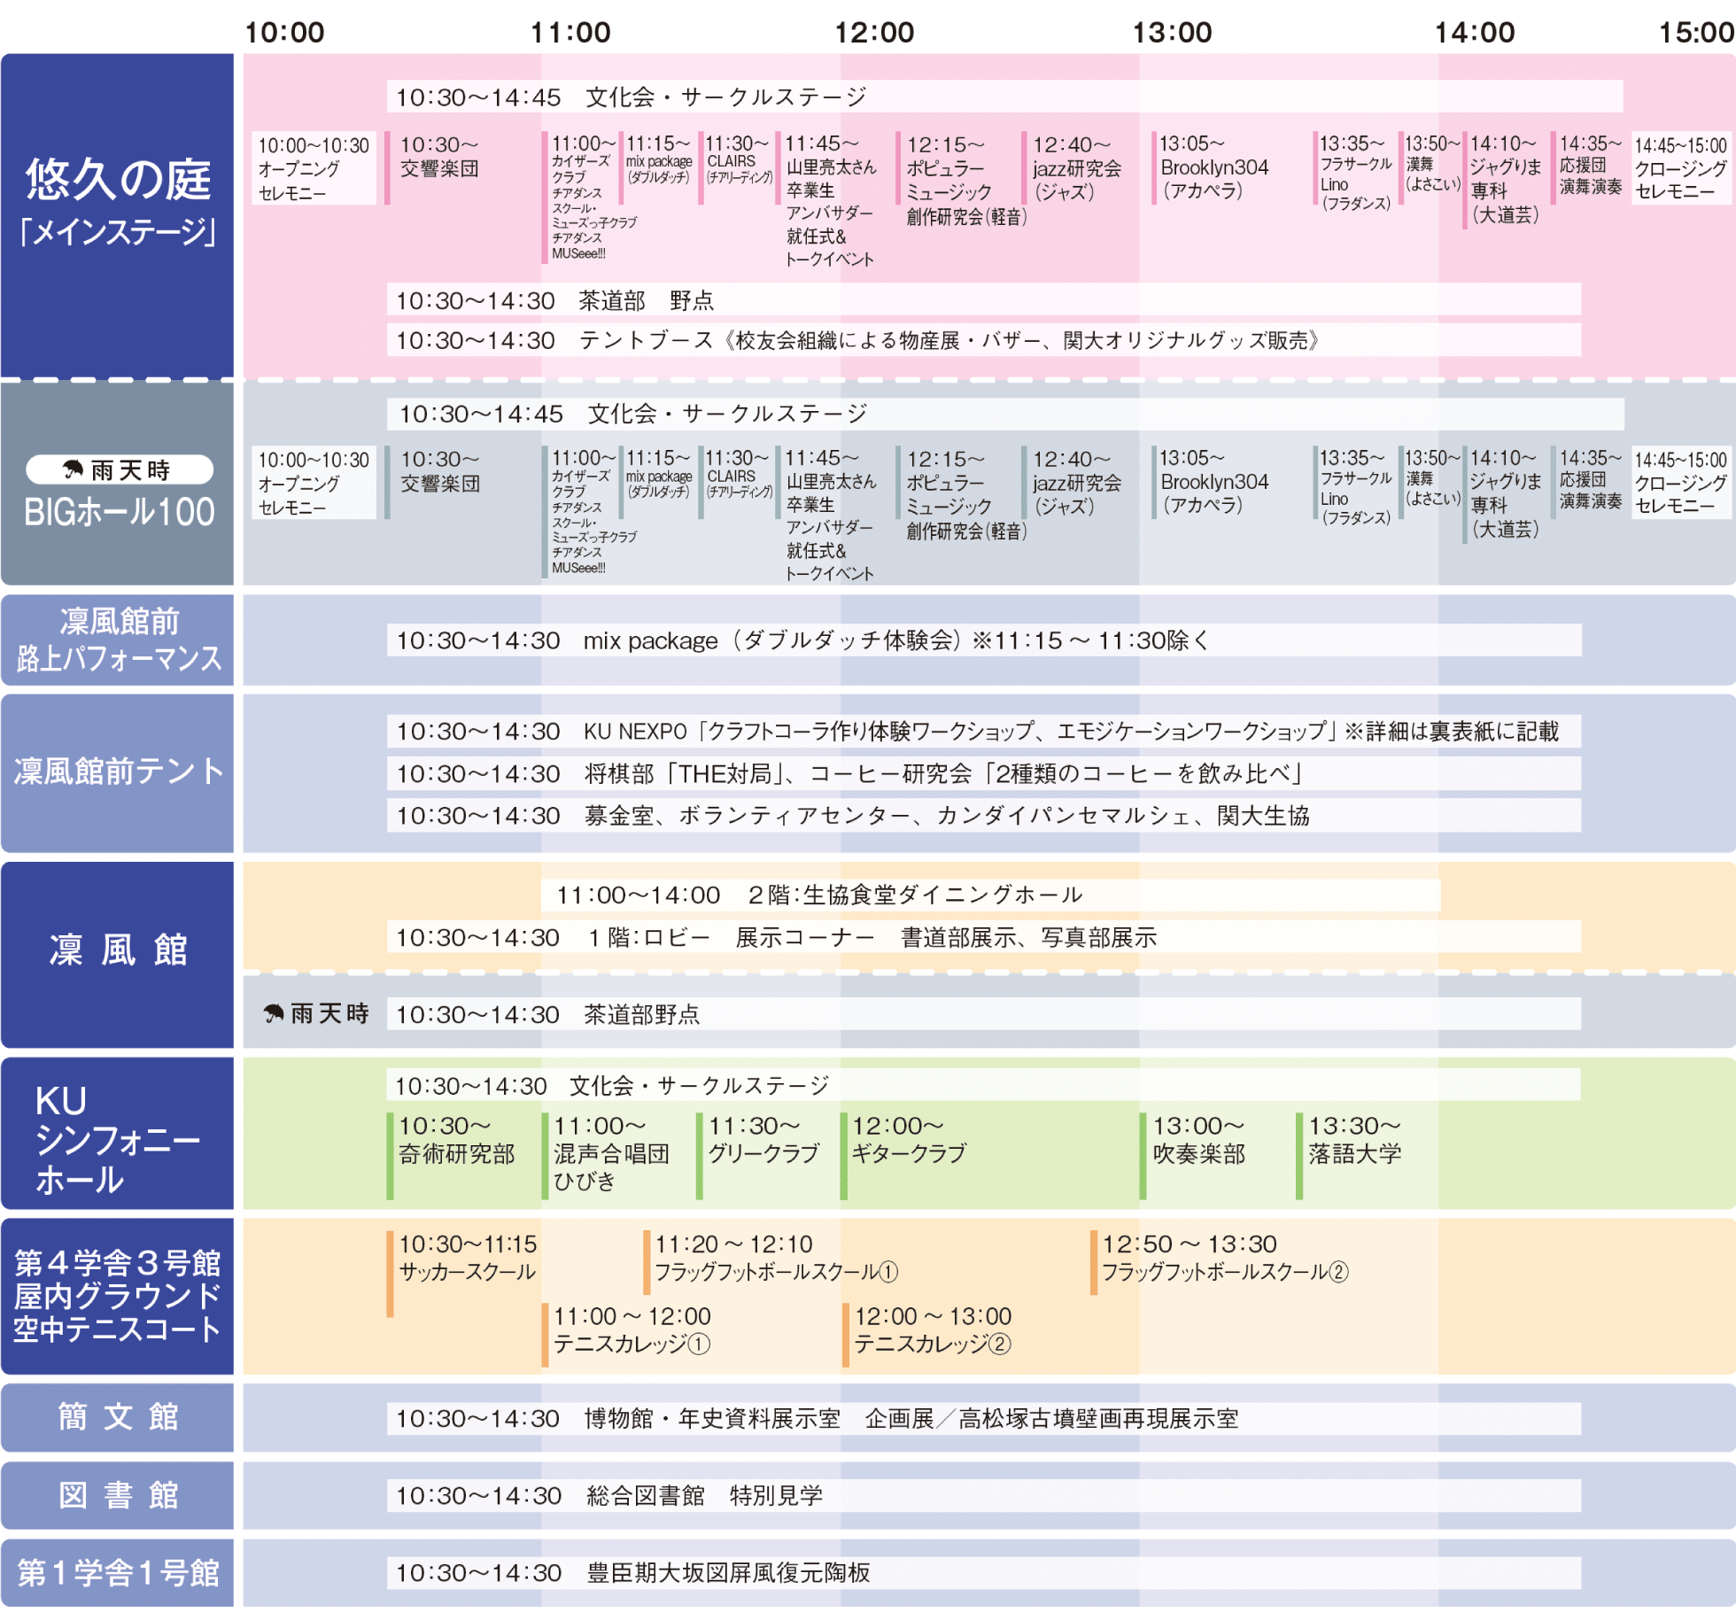Image resolution: width=1736 pixels, height=1612 pixels.
Task: Click main stage 14:45 クロージングセレモニー box
Action: 1680,170
